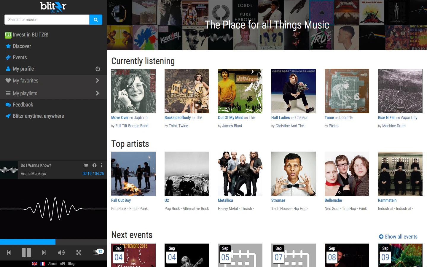Image resolution: width=427 pixels, height=267 pixels.
Task: Switch language to English flag
Action: click(35, 264)
